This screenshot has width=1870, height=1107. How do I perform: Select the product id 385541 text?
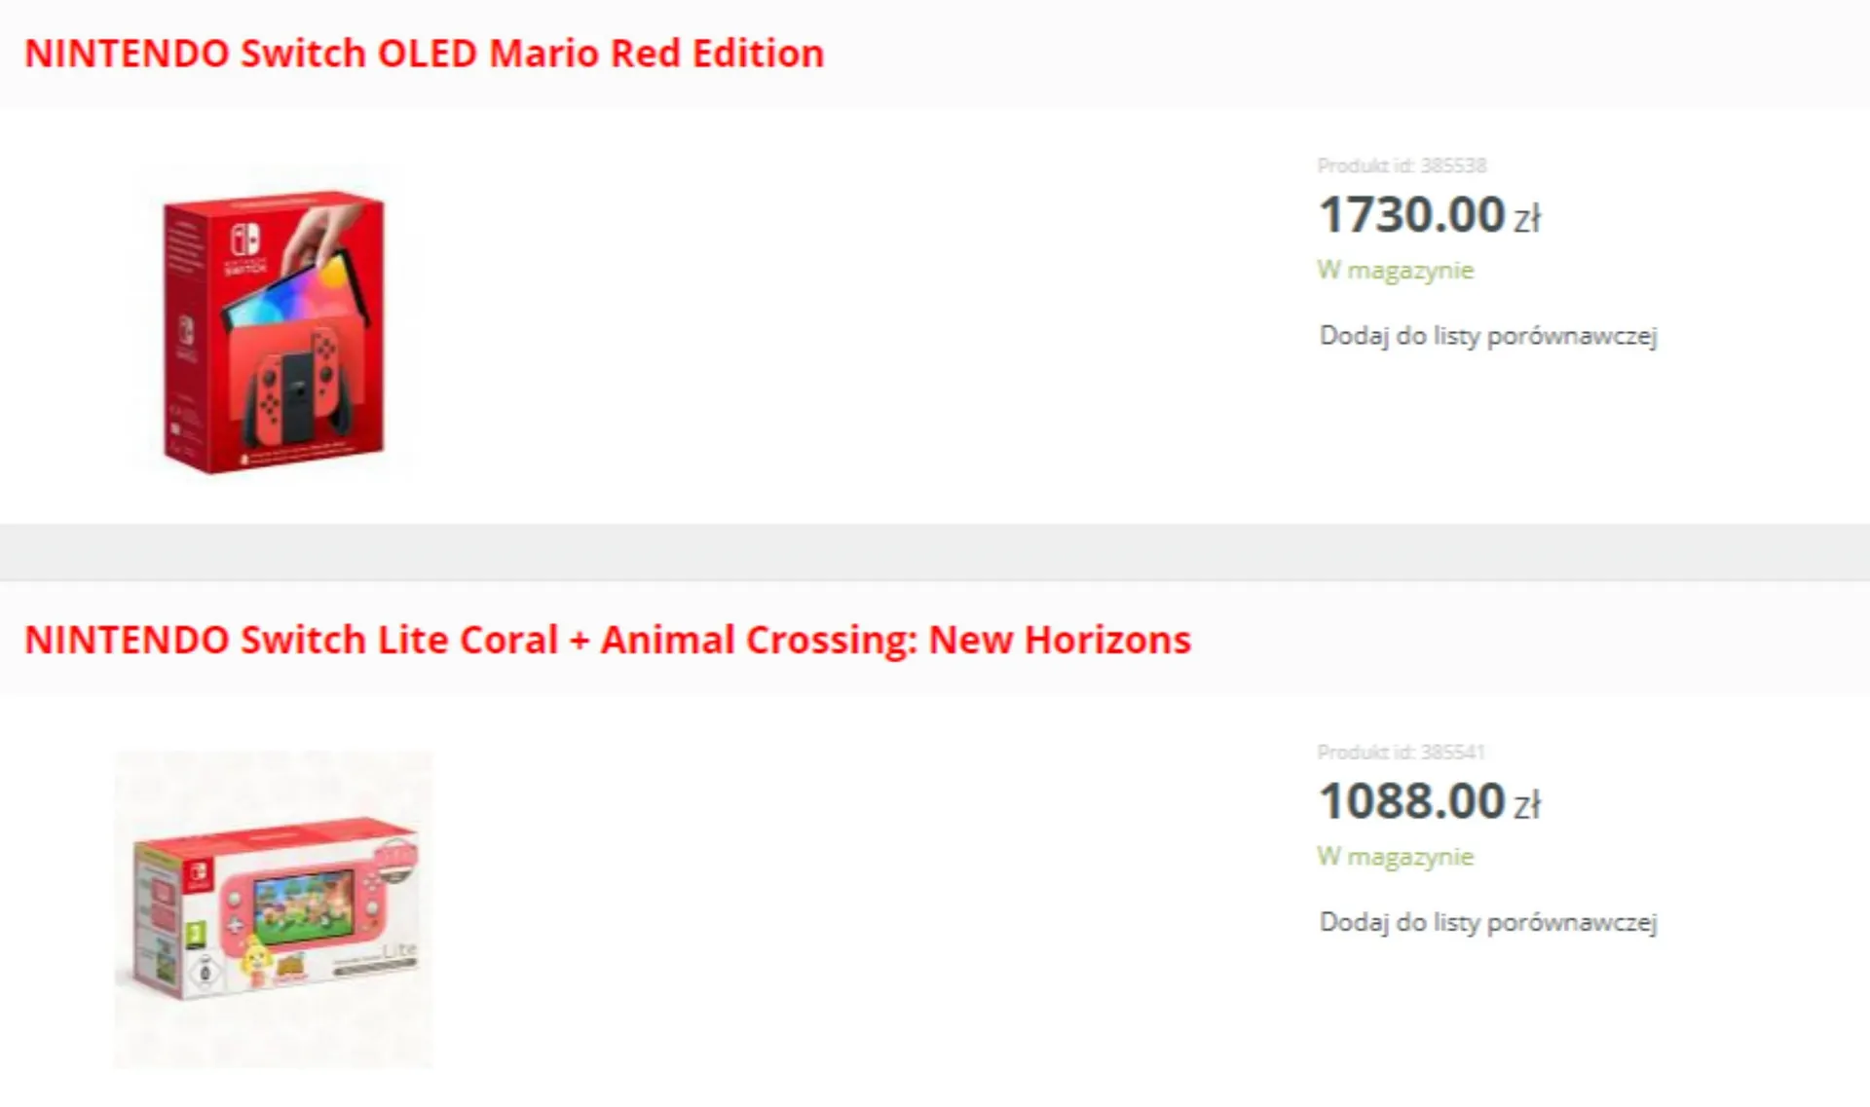(1401, 752)
